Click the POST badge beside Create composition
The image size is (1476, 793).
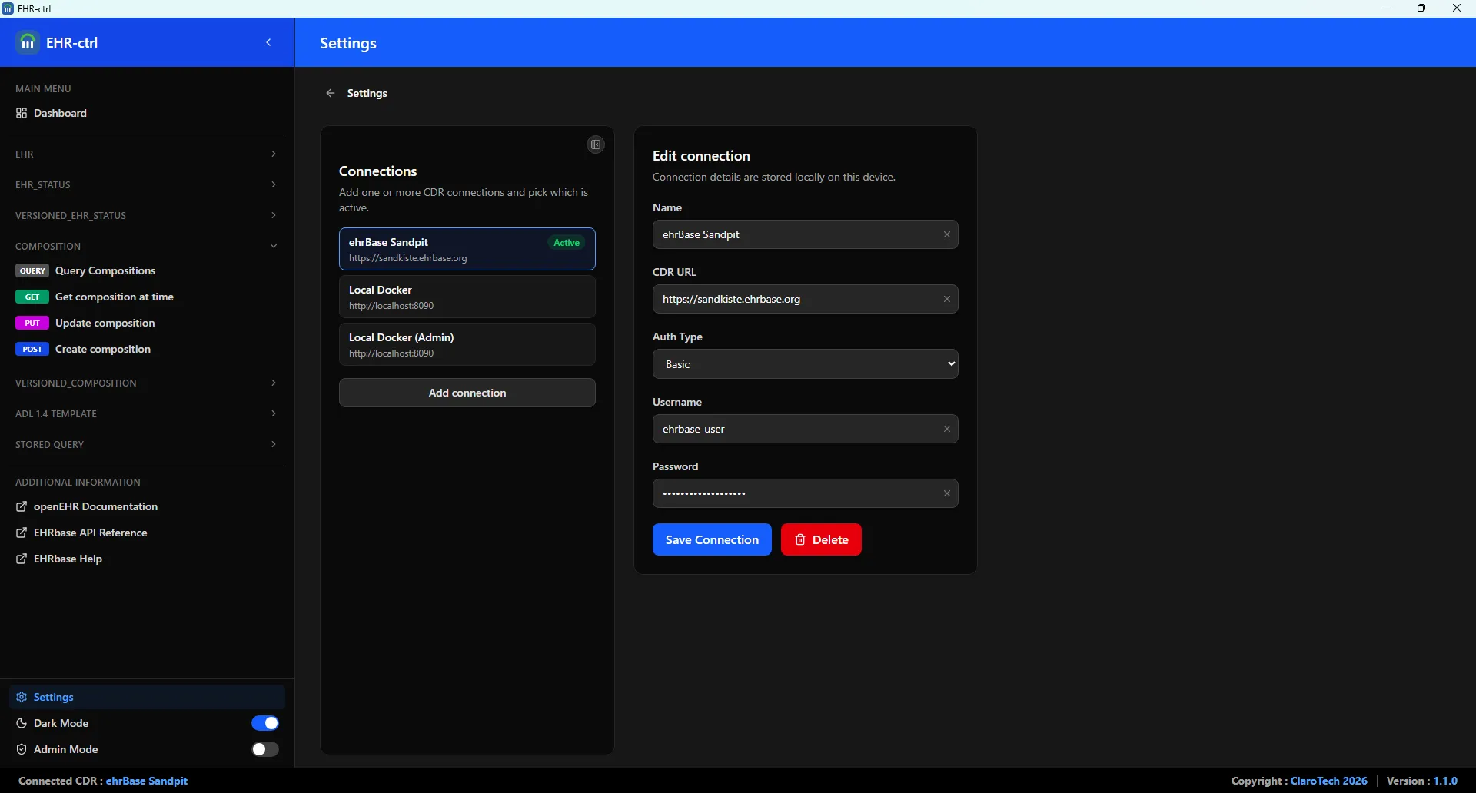pyautogui.click(x=32, y=349)
